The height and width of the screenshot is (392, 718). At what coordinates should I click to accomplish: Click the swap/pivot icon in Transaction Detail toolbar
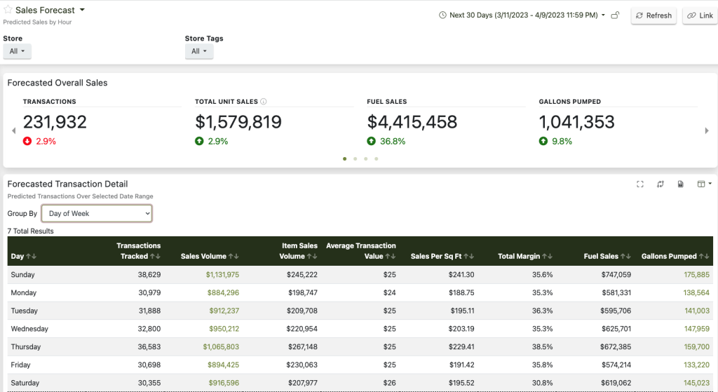pos(661,184)
